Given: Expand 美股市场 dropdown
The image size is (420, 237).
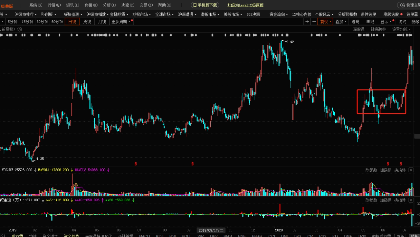Looking at the screenshot, I should (x=233, y=14).
